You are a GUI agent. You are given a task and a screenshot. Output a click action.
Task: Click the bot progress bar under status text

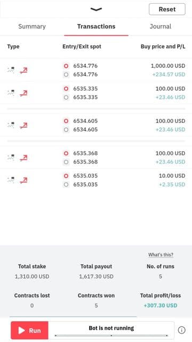111,336
